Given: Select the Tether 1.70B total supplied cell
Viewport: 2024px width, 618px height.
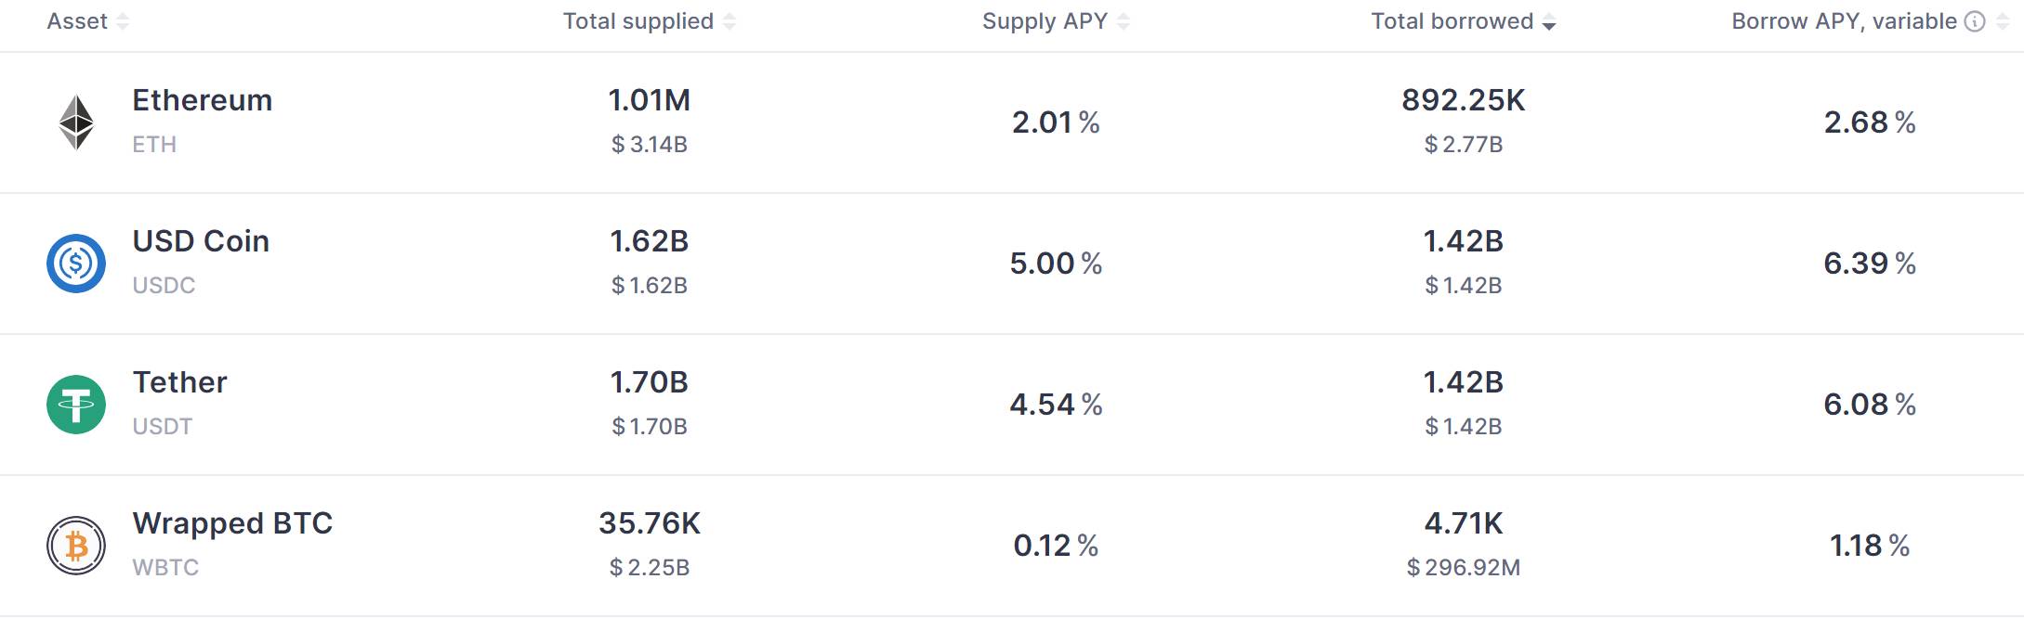Looking at the screenshot, I should click(650, 382).
